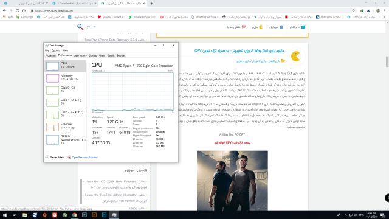Open Task Manager View menu
Viewport: 389px width, 219px height.
click(x=66, y=50)
